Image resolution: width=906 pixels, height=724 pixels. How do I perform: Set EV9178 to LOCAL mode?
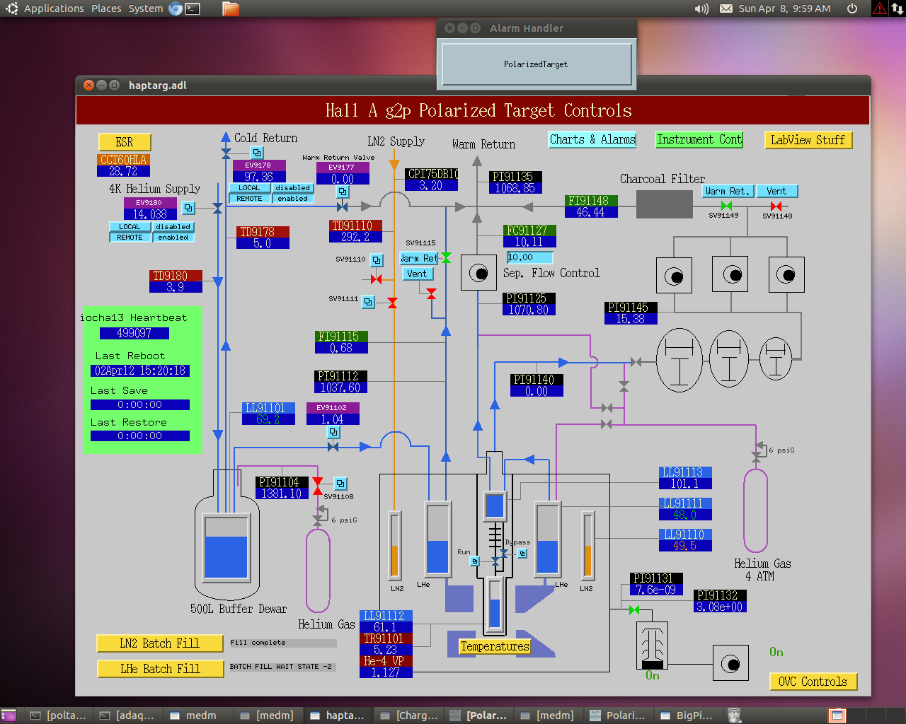tap(249, 188)
